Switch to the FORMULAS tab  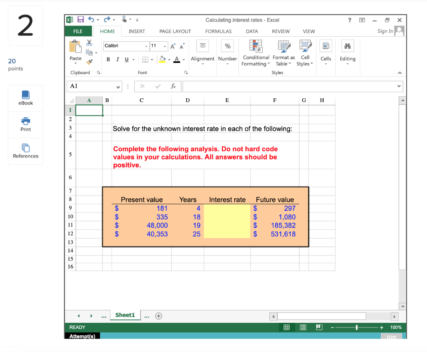point(218,31)
